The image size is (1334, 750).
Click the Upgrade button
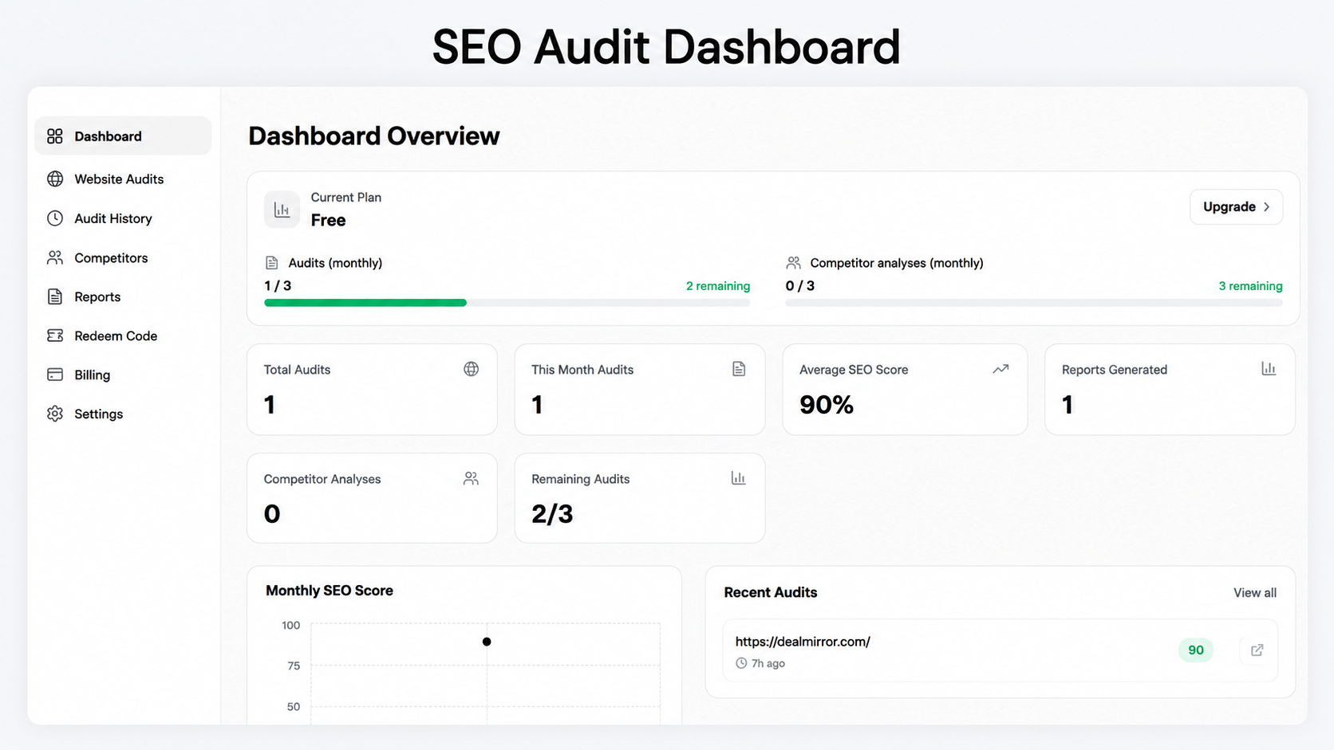click(x=1236, y=206)
